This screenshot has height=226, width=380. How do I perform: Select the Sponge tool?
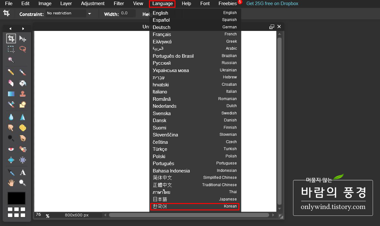click(23, 128)
